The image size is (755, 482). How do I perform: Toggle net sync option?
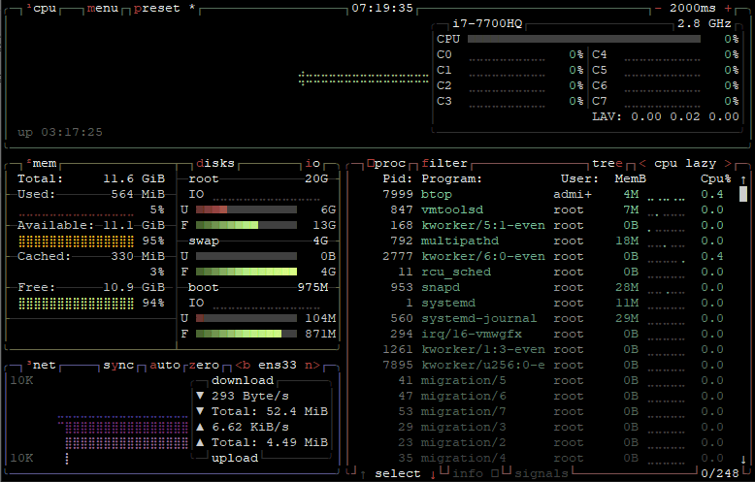[x=118, y=366]
